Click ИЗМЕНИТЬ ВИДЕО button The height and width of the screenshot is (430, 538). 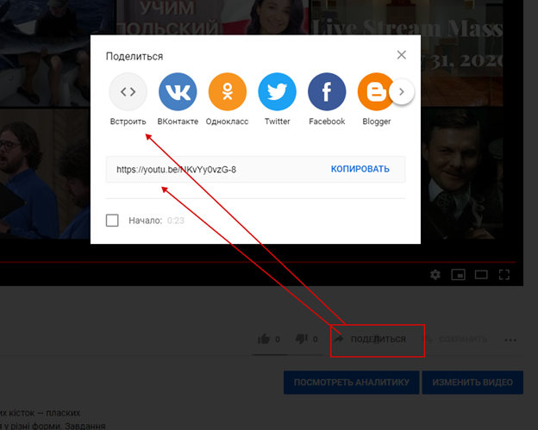472,383
